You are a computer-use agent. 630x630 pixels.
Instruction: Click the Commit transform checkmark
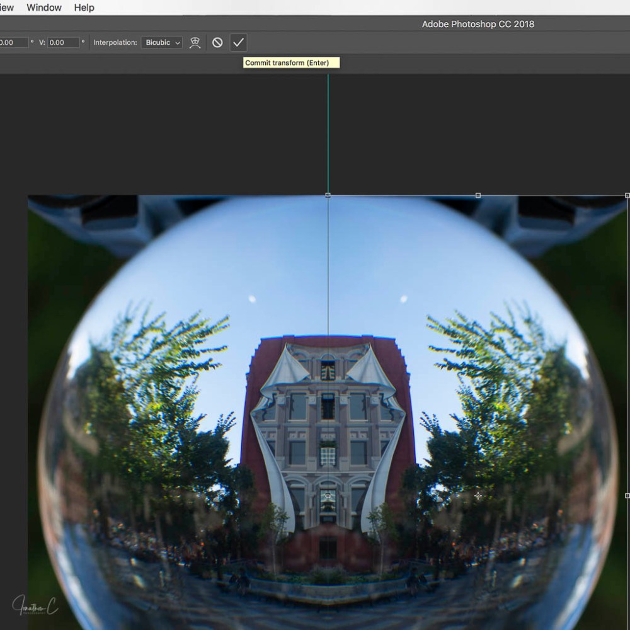[238, 42]
